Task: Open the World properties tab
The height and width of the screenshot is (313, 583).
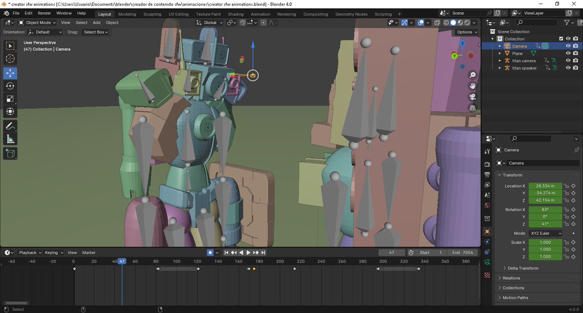Action: [x=487, y=205]
